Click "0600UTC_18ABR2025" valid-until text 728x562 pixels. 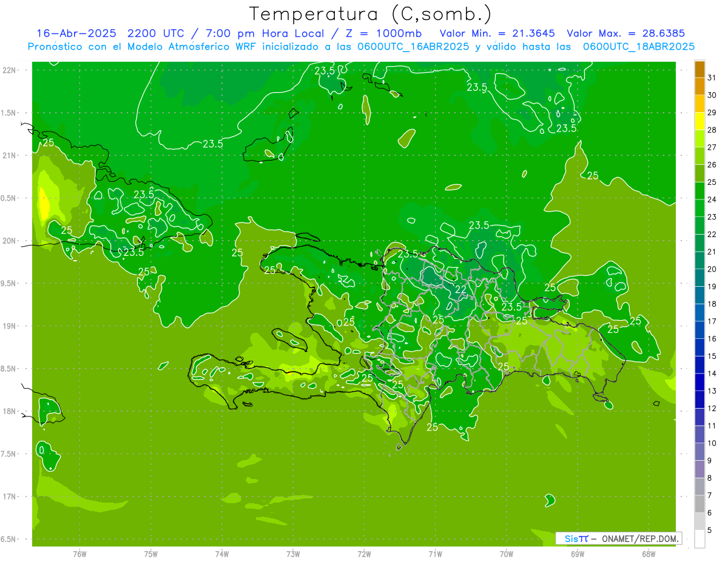639,47
